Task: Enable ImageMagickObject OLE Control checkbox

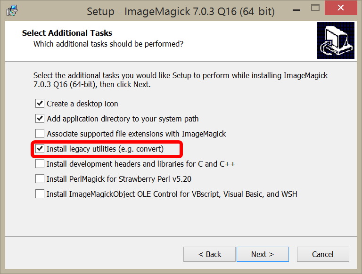Action: click(x=40, y=194)
